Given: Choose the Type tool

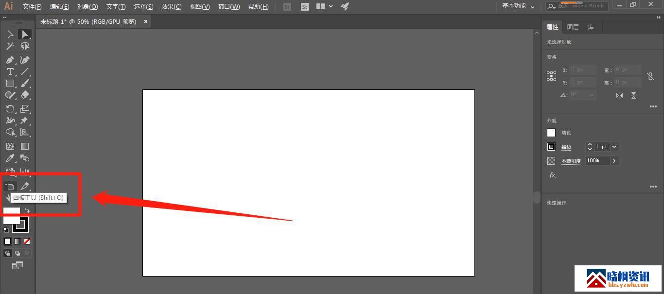Looking at the screenshot, I should point(10,71).
